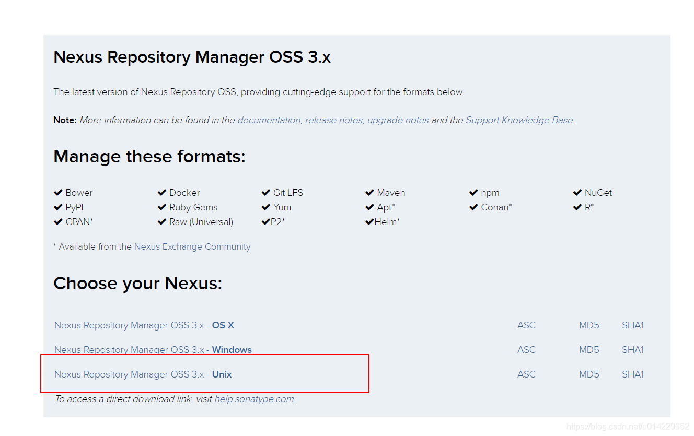Select the 'R*' format text
This screenshot has height=436, width=694.
coord(589,207)
